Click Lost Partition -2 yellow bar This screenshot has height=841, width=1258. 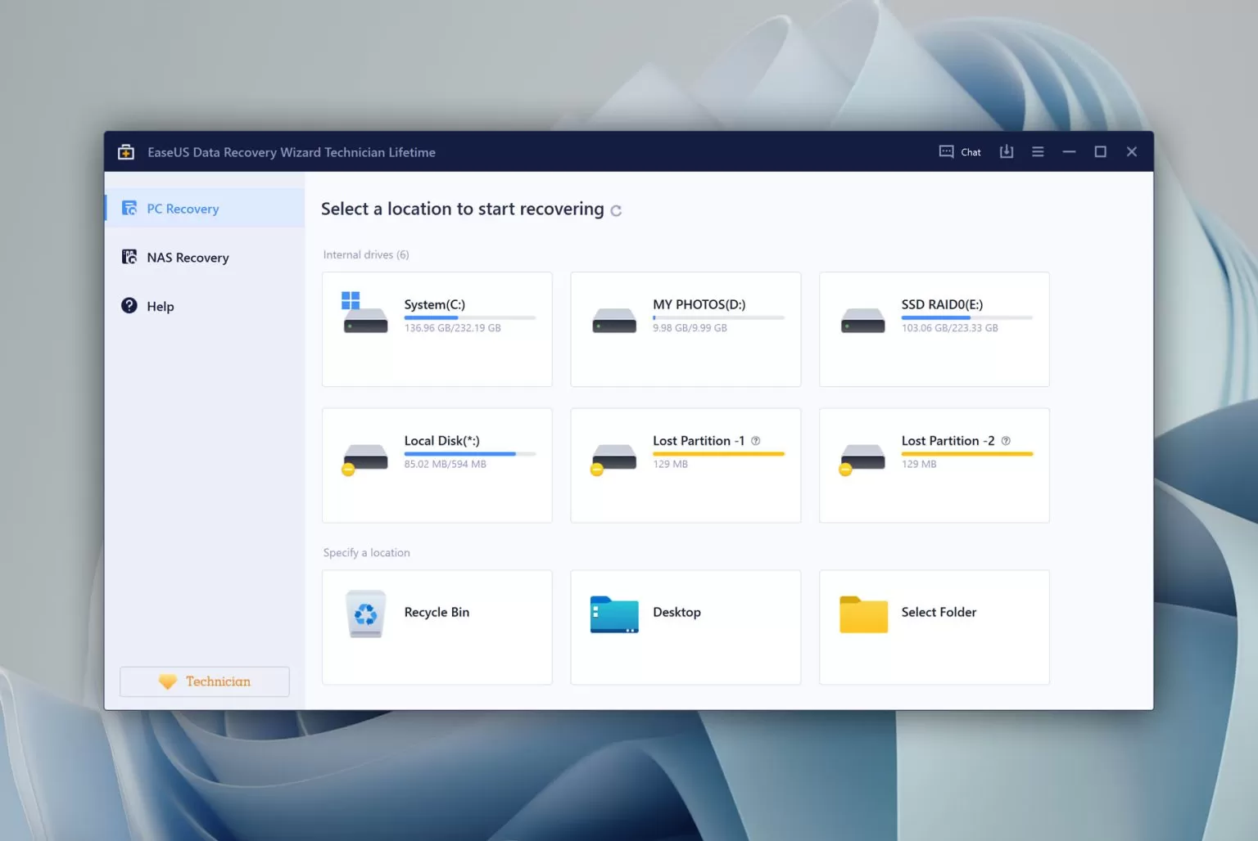coord(967,453)
